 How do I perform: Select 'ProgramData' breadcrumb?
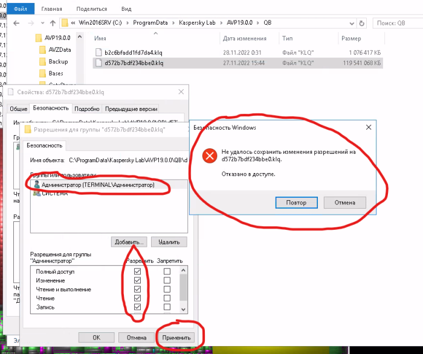[x=150, y=23]
